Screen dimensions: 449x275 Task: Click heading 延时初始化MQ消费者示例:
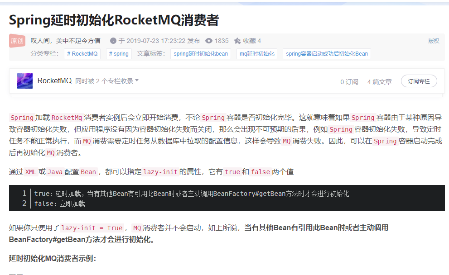53,258
